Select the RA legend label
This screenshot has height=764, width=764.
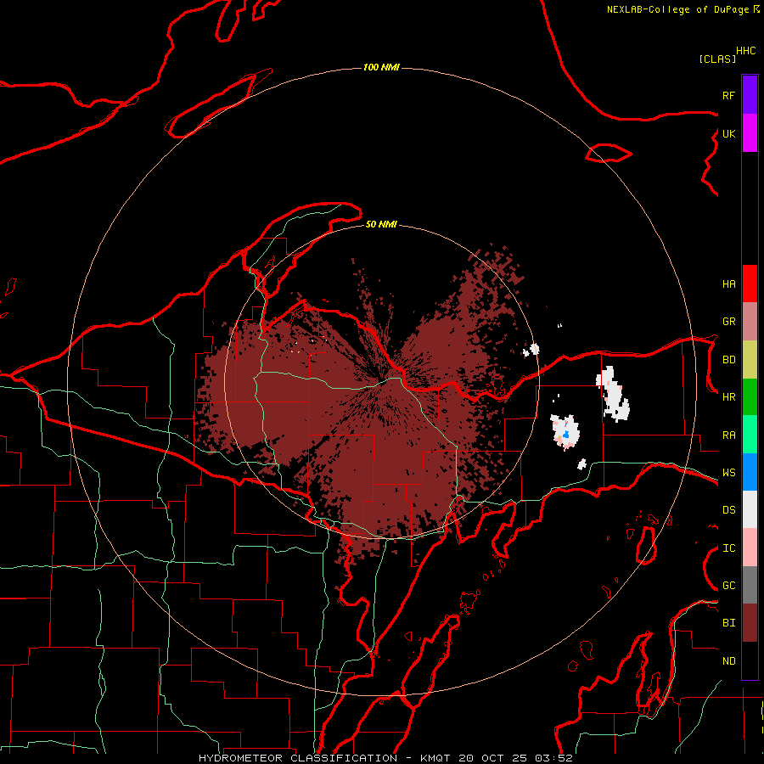[728, 435]
